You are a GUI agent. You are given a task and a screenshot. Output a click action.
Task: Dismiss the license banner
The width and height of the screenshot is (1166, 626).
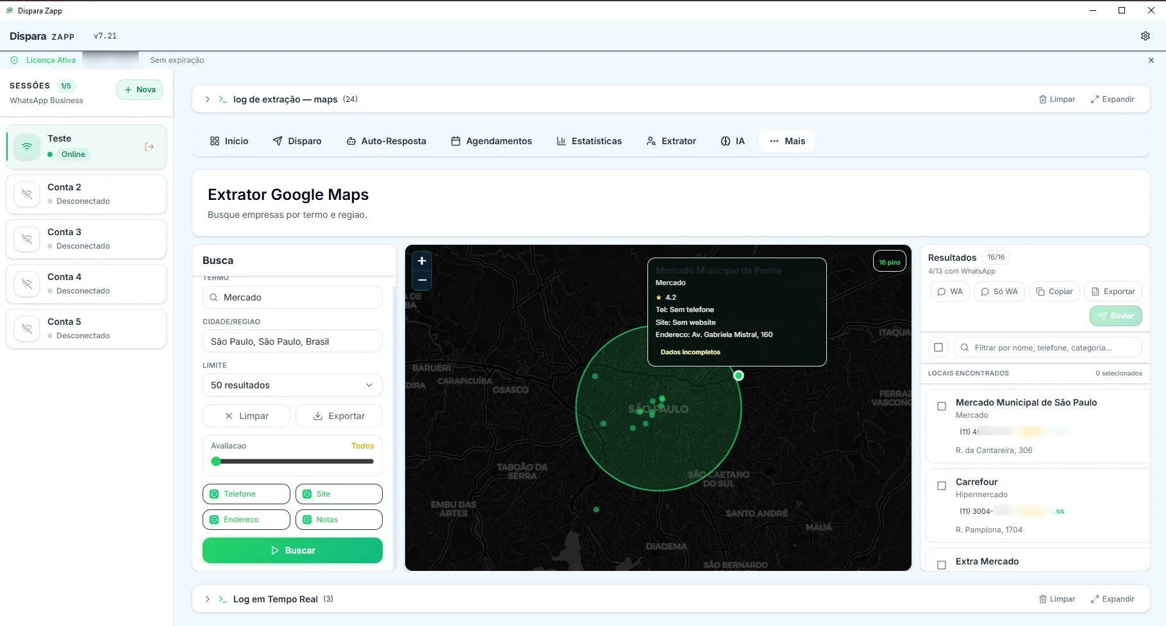coord(1151,60)
